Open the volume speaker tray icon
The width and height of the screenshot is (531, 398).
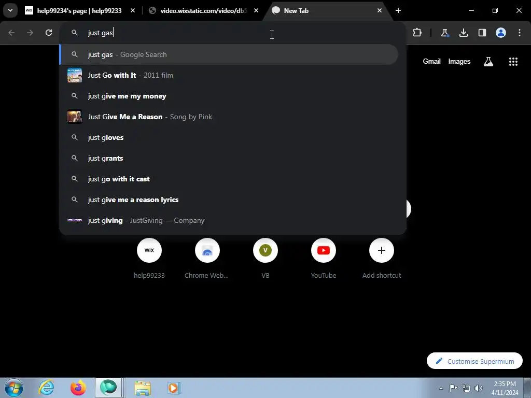tap(479, 388)
